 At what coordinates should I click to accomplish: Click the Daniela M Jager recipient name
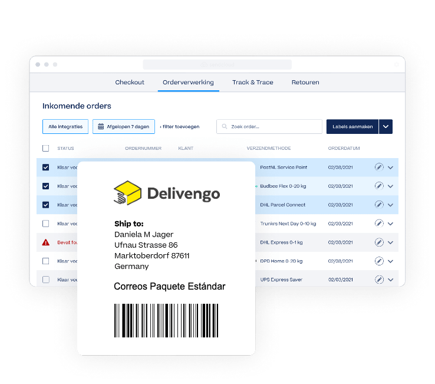[144, 234]
